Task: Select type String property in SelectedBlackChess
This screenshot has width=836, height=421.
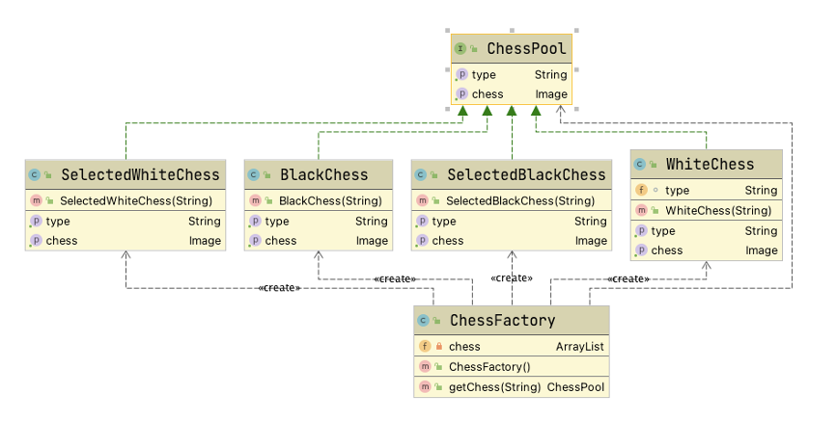Action: coord(512,221)
